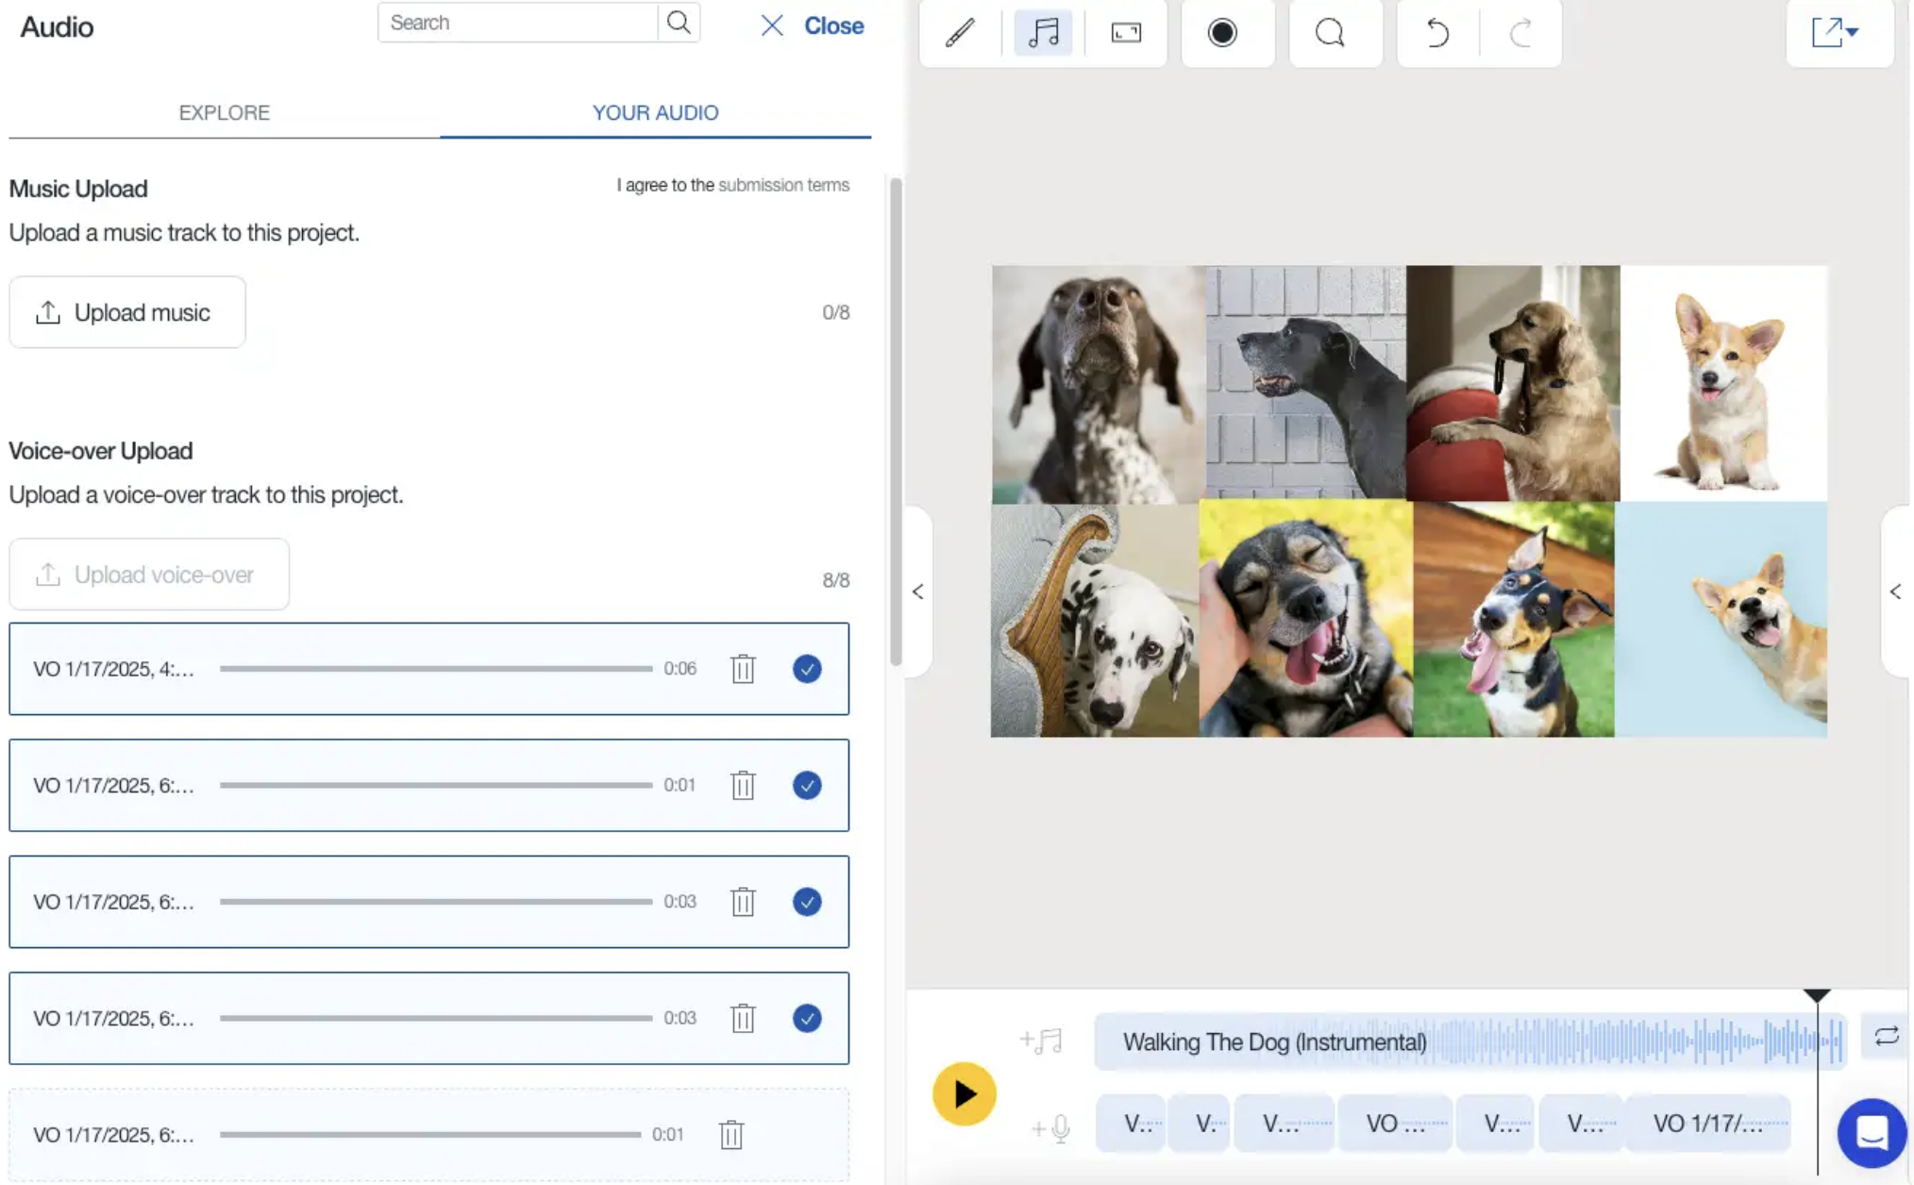Open the export share dropdown
This screenshot has width=1914, height=1185.
(1836, 33)
